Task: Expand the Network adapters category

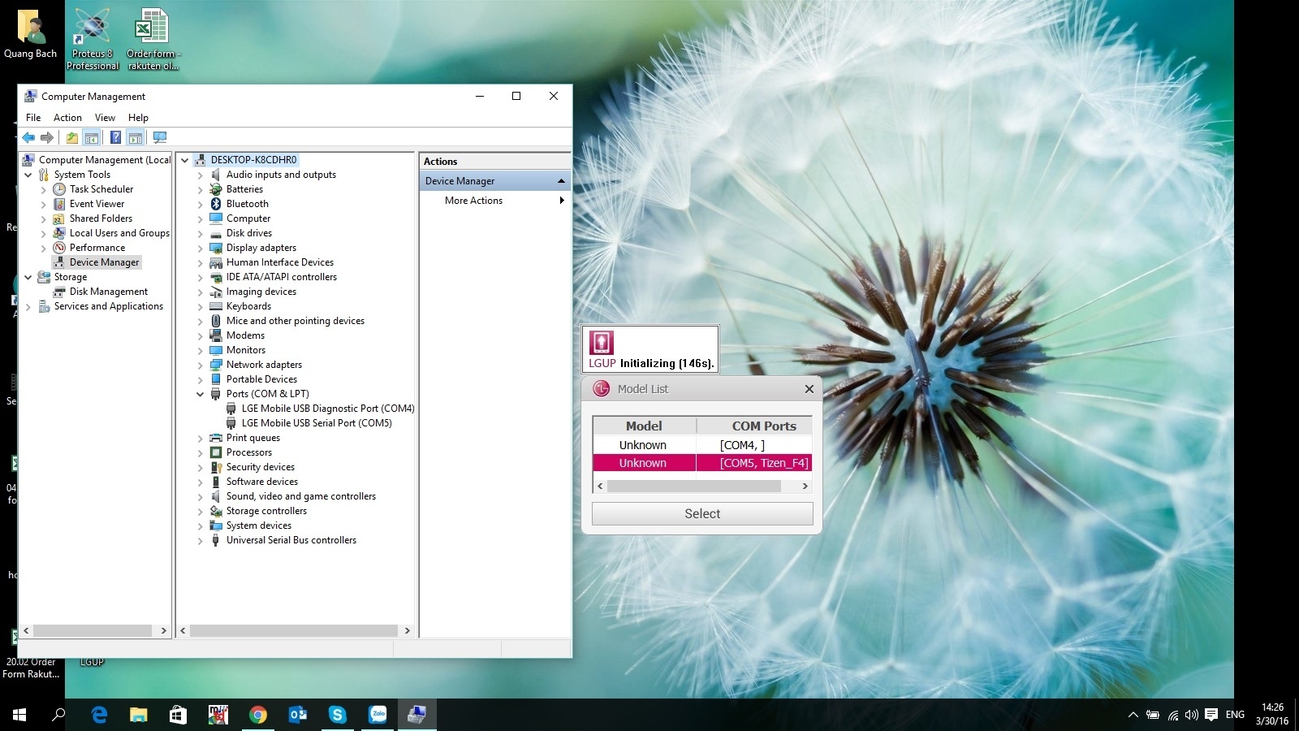Action: (x=201, y=365)
